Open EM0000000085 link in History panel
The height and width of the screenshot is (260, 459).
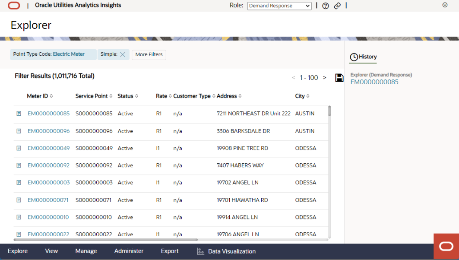374,82
